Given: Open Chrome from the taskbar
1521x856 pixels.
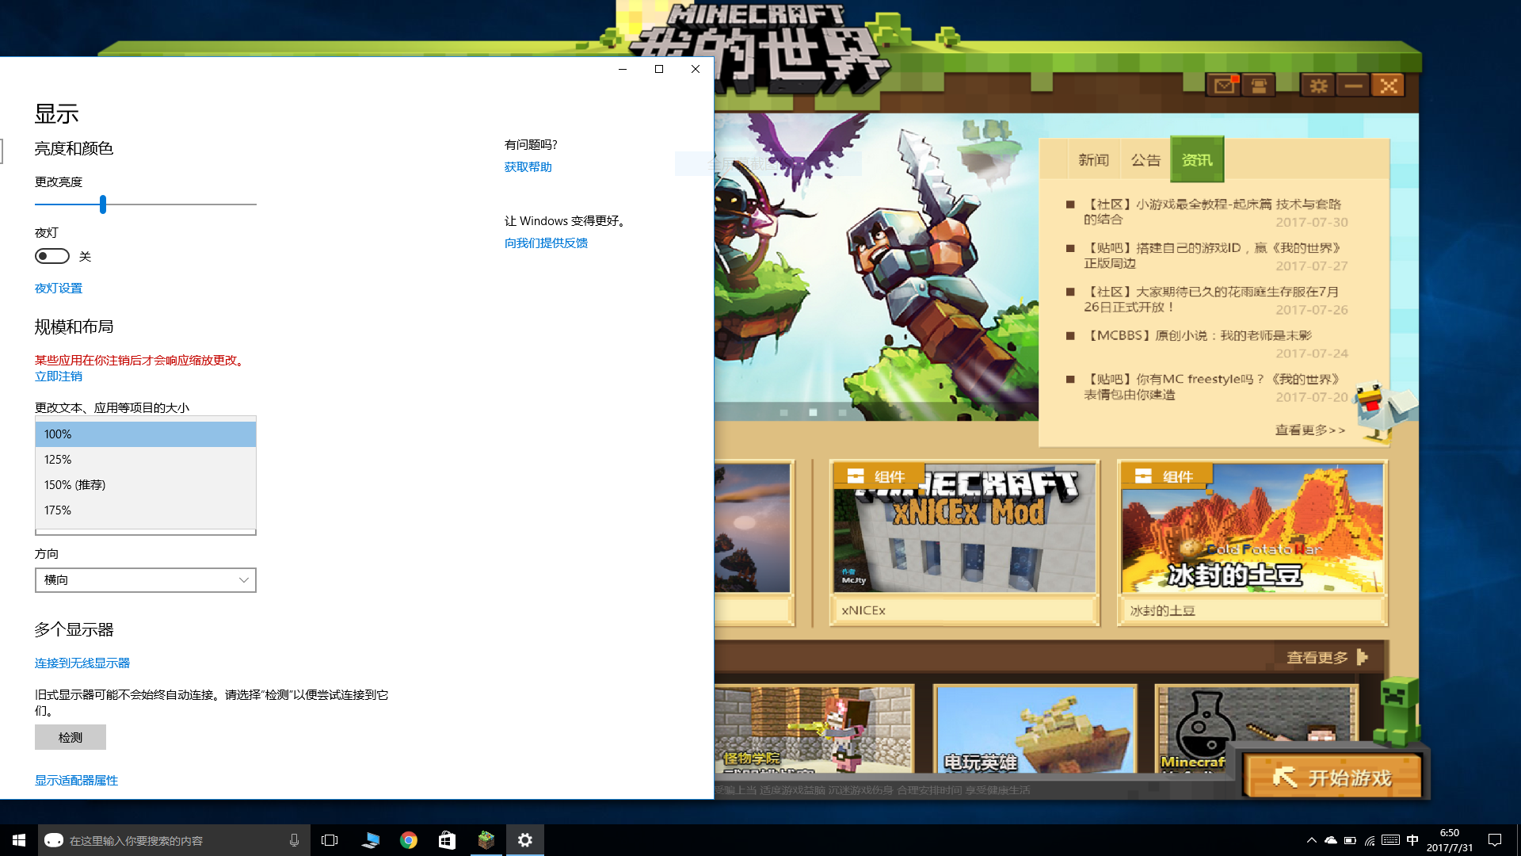Looking at the screenshot, I should tap(409, 840).
